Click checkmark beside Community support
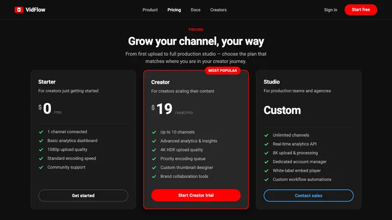This screenshot has width=392, height=220. tap(41, 167)
